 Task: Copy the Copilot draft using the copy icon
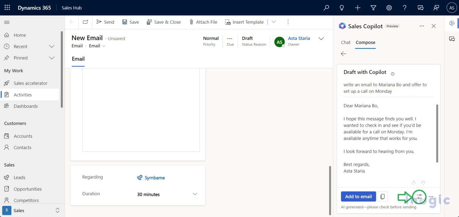(383, 196)
